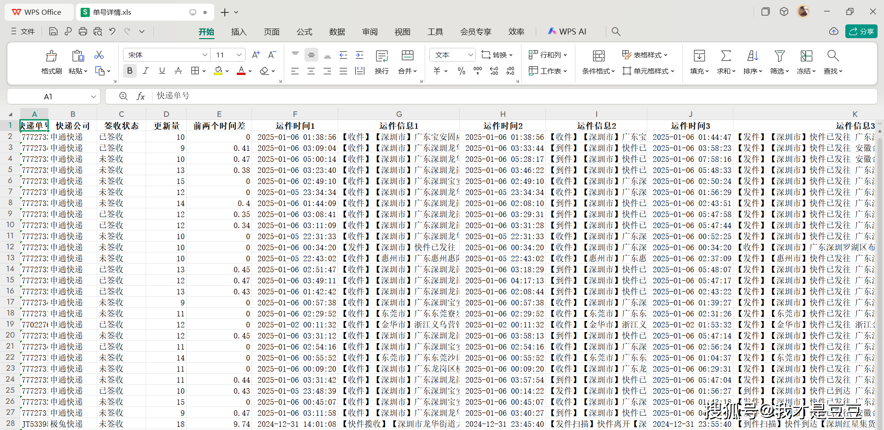The height and width of the screenshot is (430, 884).
Task: Click the percent style icon
Action: click(461, 71)
